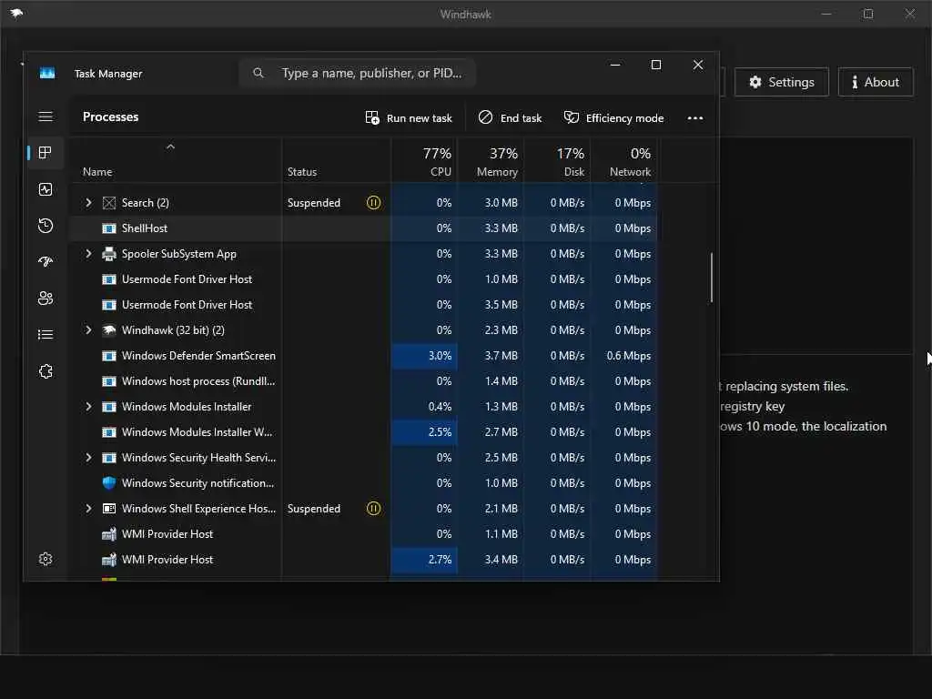This screenshot has height=699, width=932.
Task: Select Windows Defender SmartScreen process
Action: coord(364,356)
